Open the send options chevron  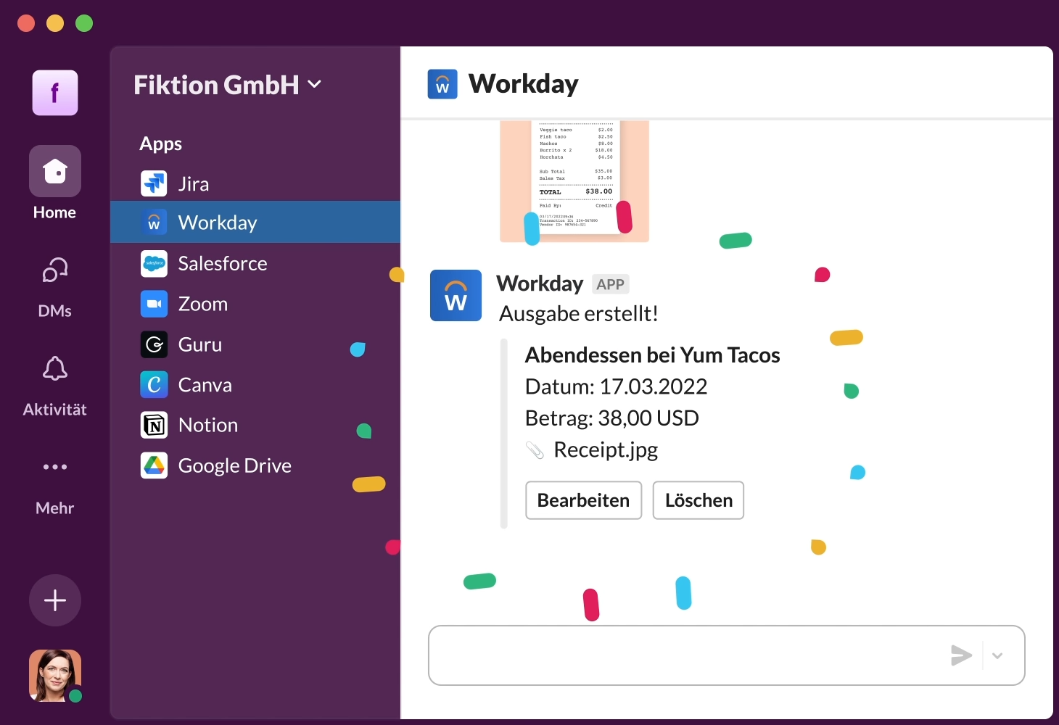click(997, 655)
